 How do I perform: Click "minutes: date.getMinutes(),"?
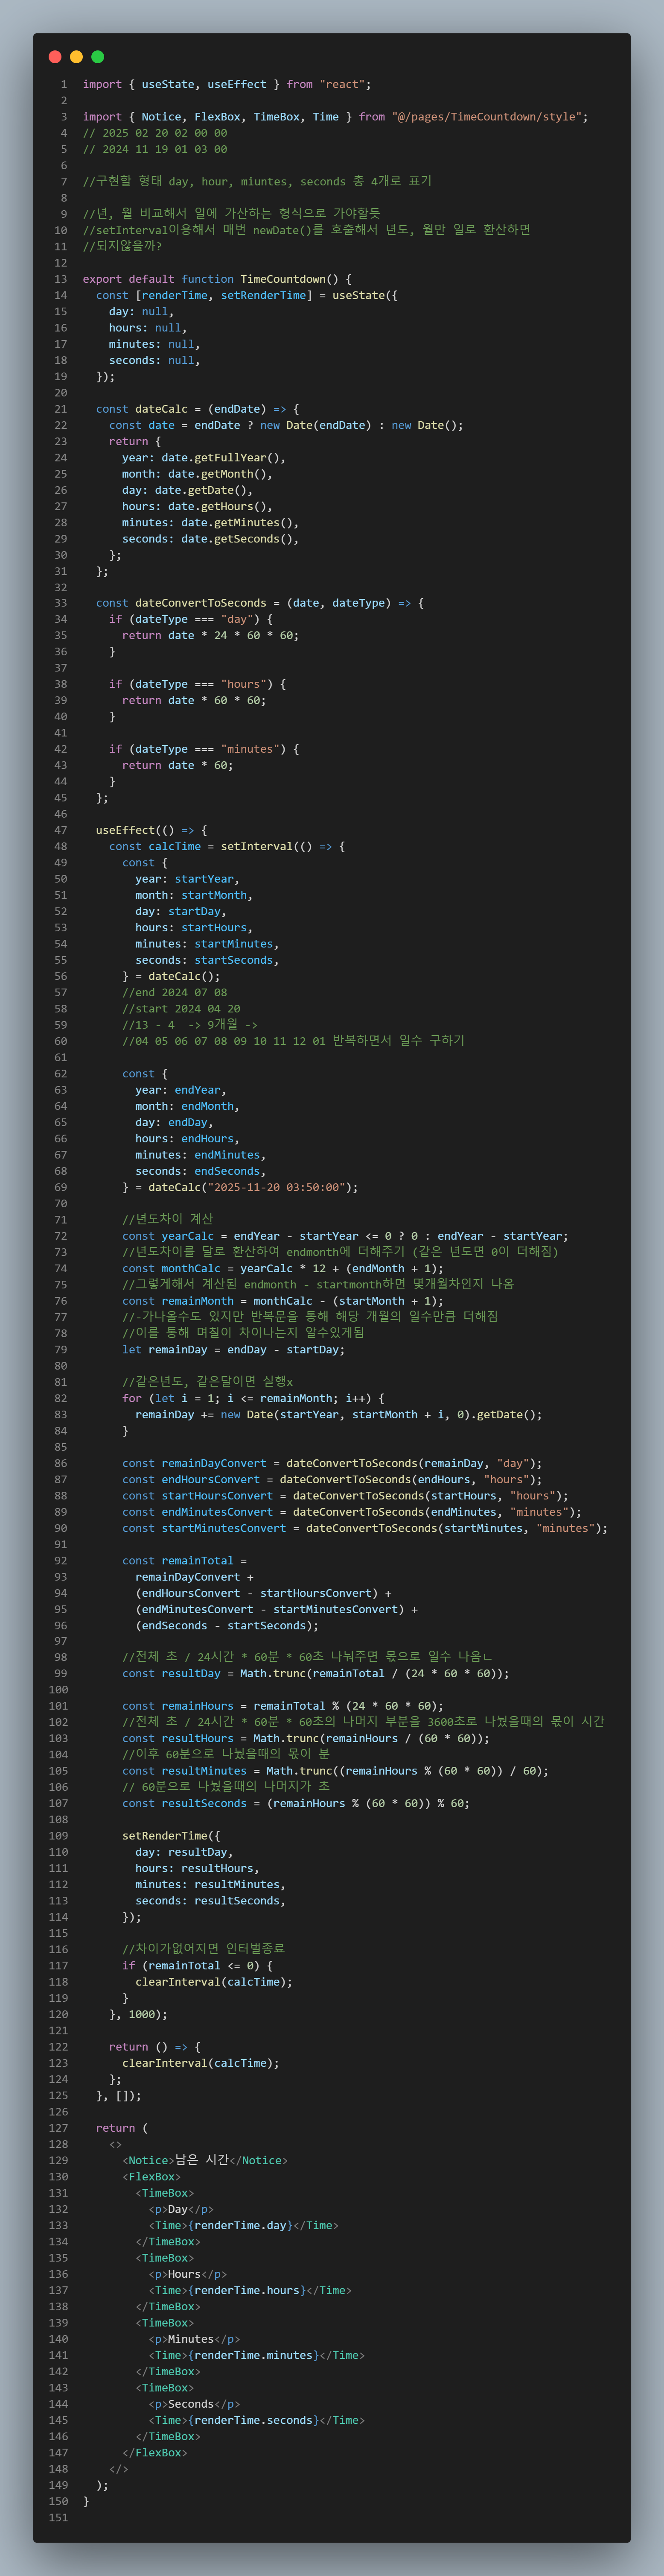(x=211, y=523)
